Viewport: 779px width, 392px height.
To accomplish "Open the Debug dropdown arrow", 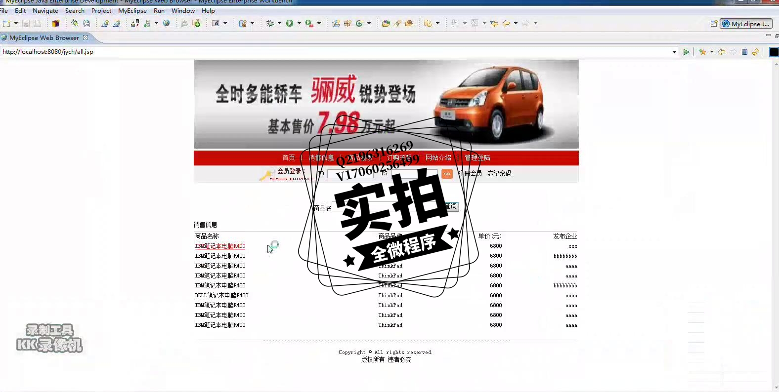I will point(279,23).
